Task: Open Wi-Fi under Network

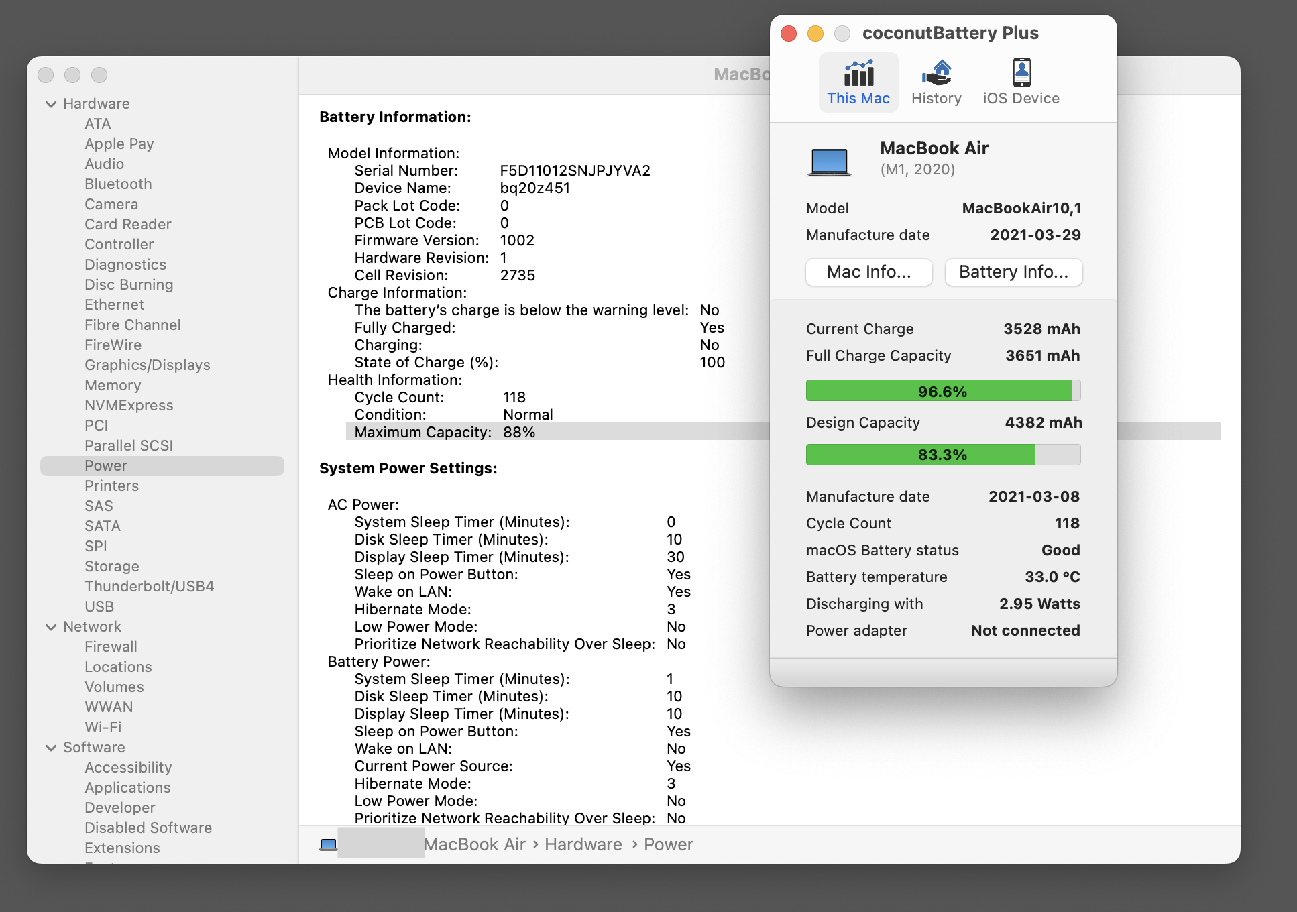Action: (103, 727)
